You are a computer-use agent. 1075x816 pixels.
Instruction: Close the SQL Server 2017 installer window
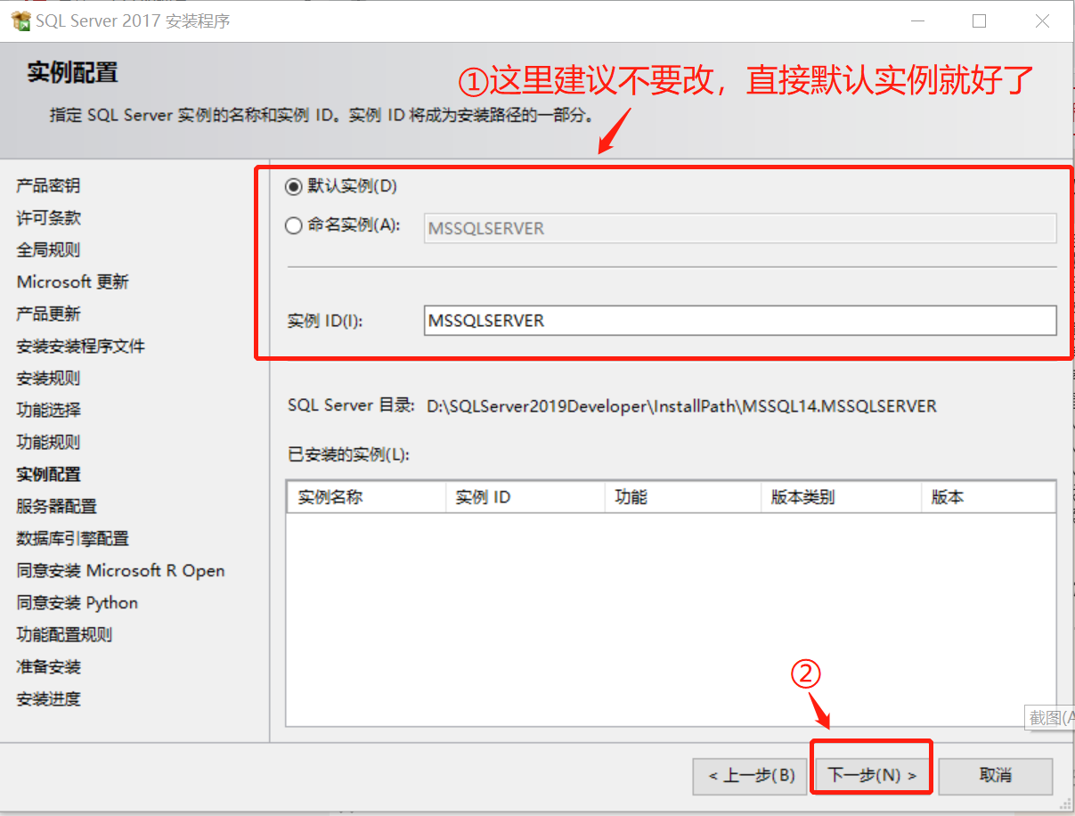[x=1041, y=20]
